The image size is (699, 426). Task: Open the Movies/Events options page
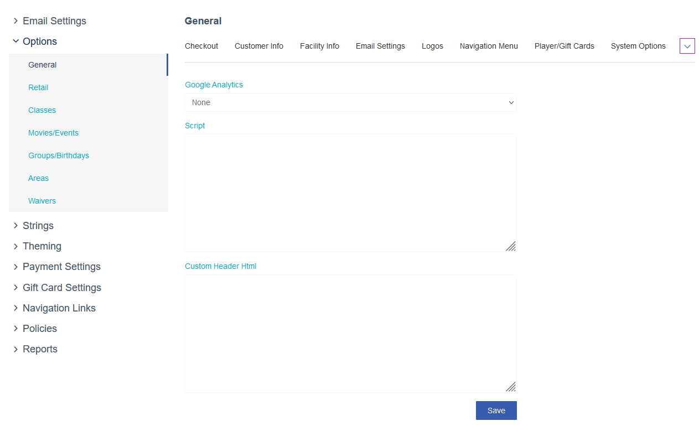[x=54, y=133]
